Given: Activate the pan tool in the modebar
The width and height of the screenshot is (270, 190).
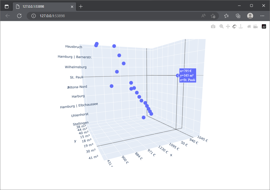Looking at the screenshot, I should (x=228, y=26).
